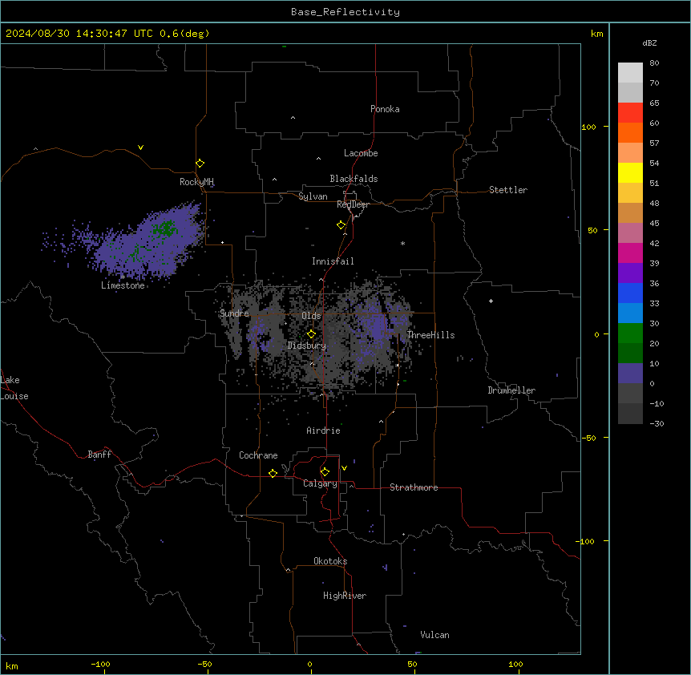Click the dBZ legend heading
Screen dimensions: 691x675
(x=649, y=43)
